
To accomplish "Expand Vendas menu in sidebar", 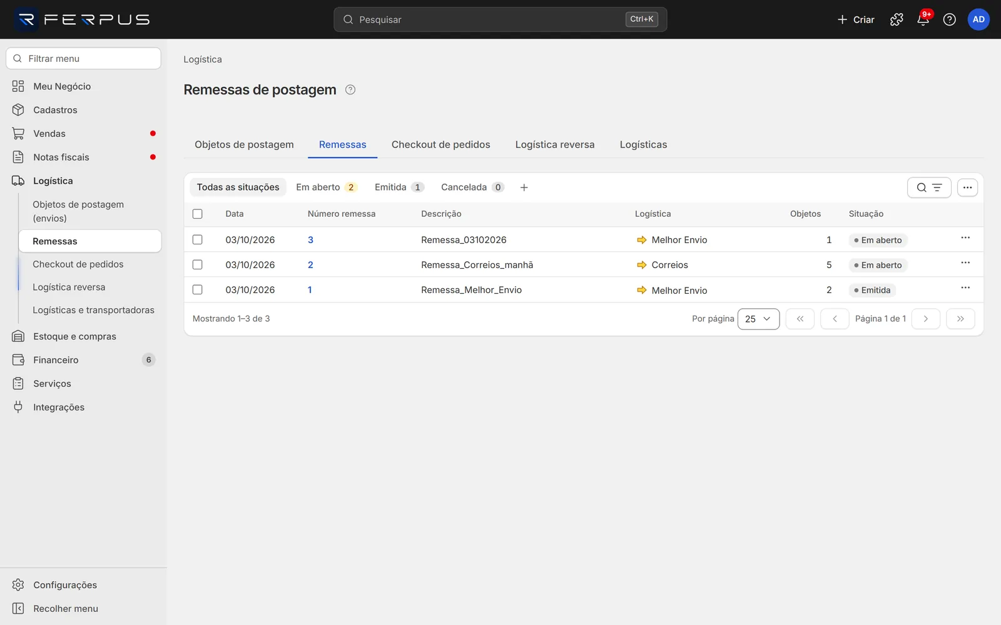I will pyautogui.click(x=84, y=134).
